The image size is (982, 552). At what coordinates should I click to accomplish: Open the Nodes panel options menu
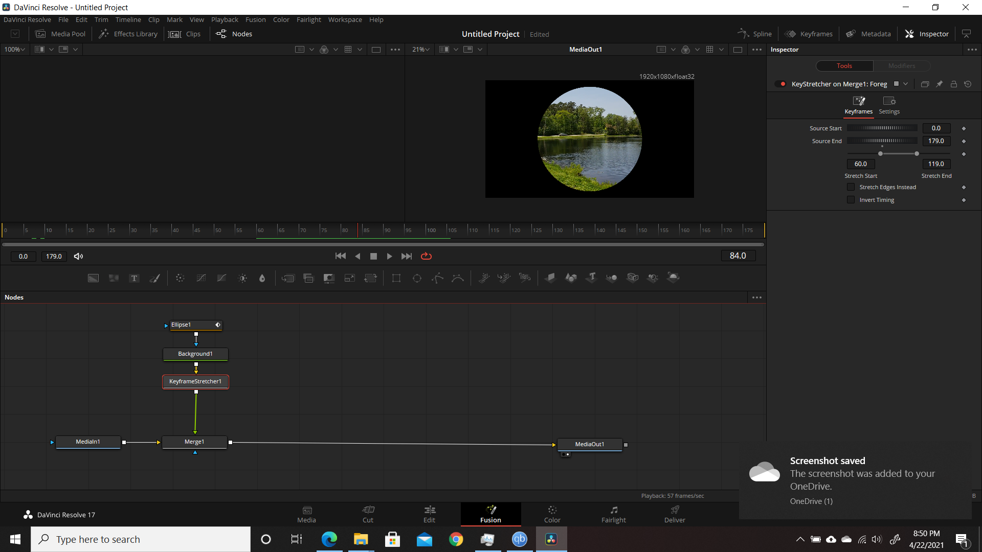[757, 297]
